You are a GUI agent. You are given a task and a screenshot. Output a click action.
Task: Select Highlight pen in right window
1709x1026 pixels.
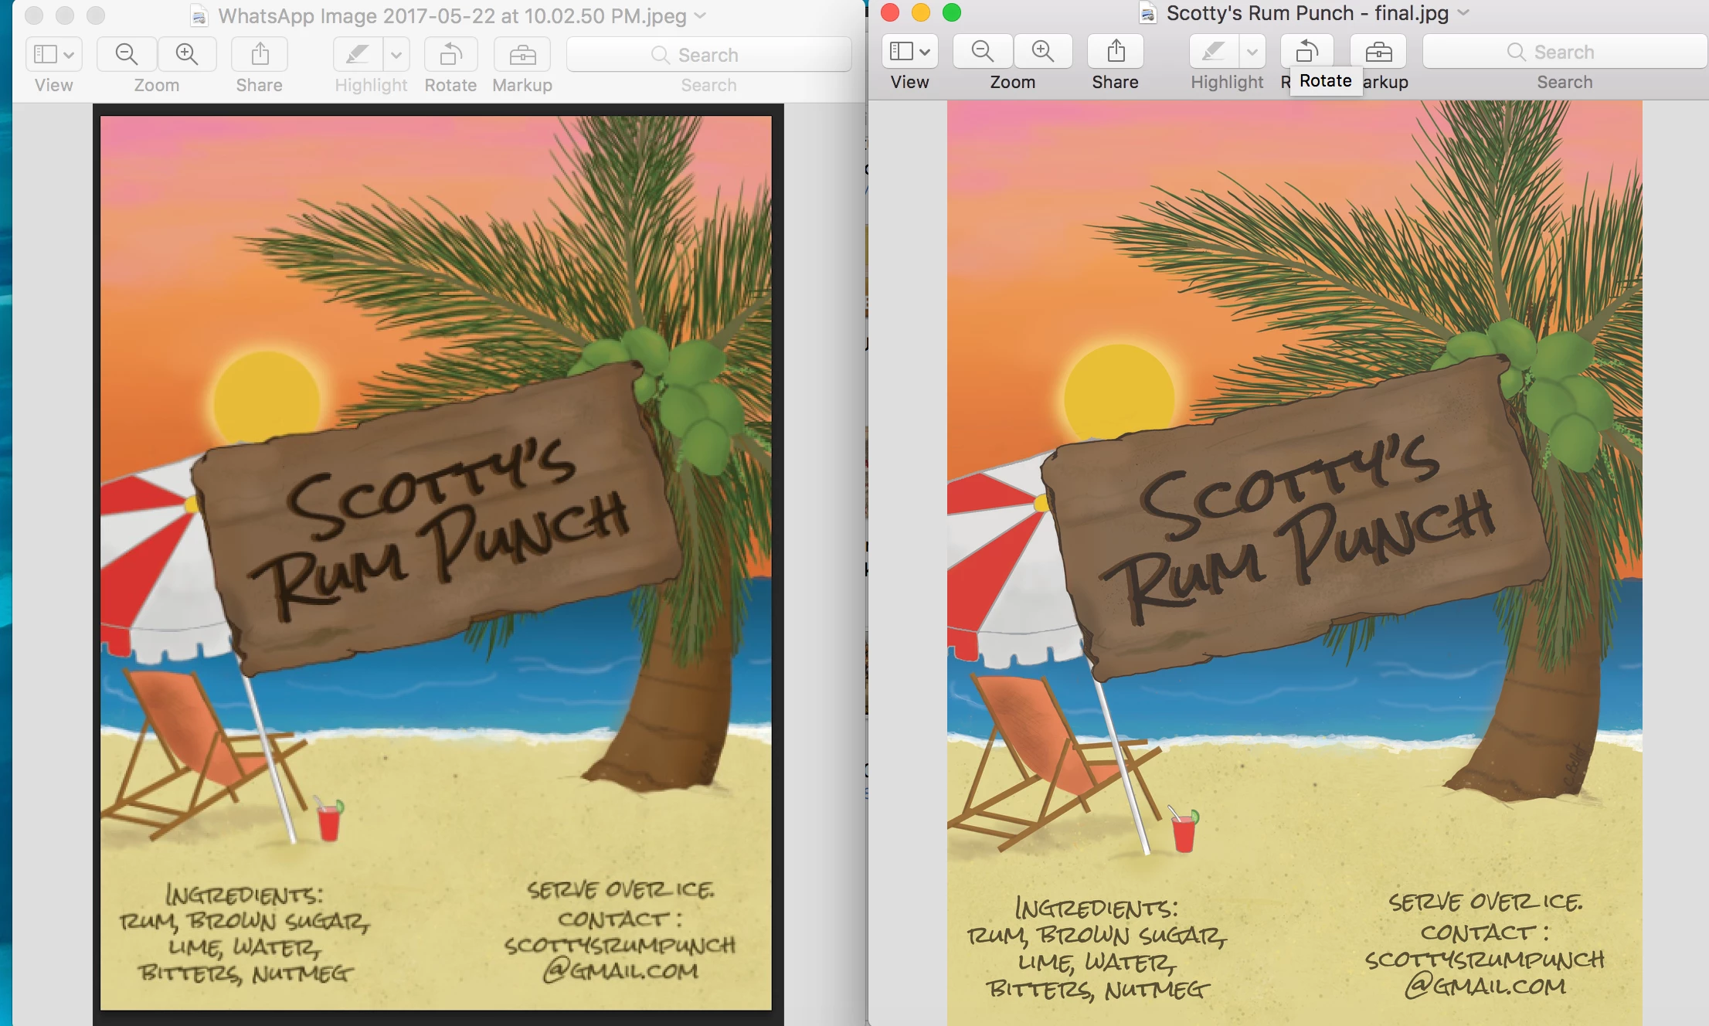click(1213, 52)
